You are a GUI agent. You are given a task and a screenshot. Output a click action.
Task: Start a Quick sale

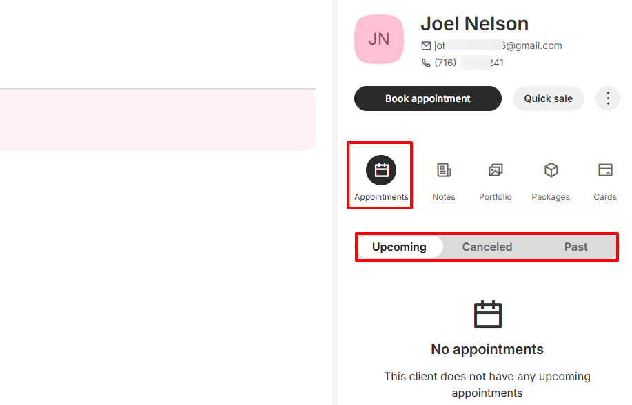(548, 98)
